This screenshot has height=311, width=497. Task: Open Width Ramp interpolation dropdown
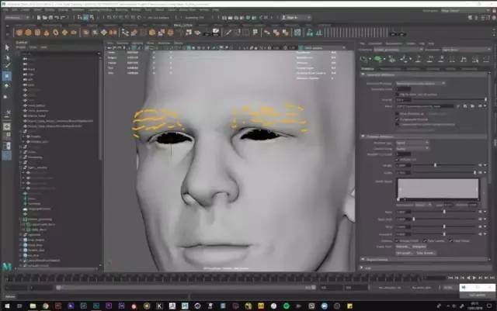pos(423,206)
